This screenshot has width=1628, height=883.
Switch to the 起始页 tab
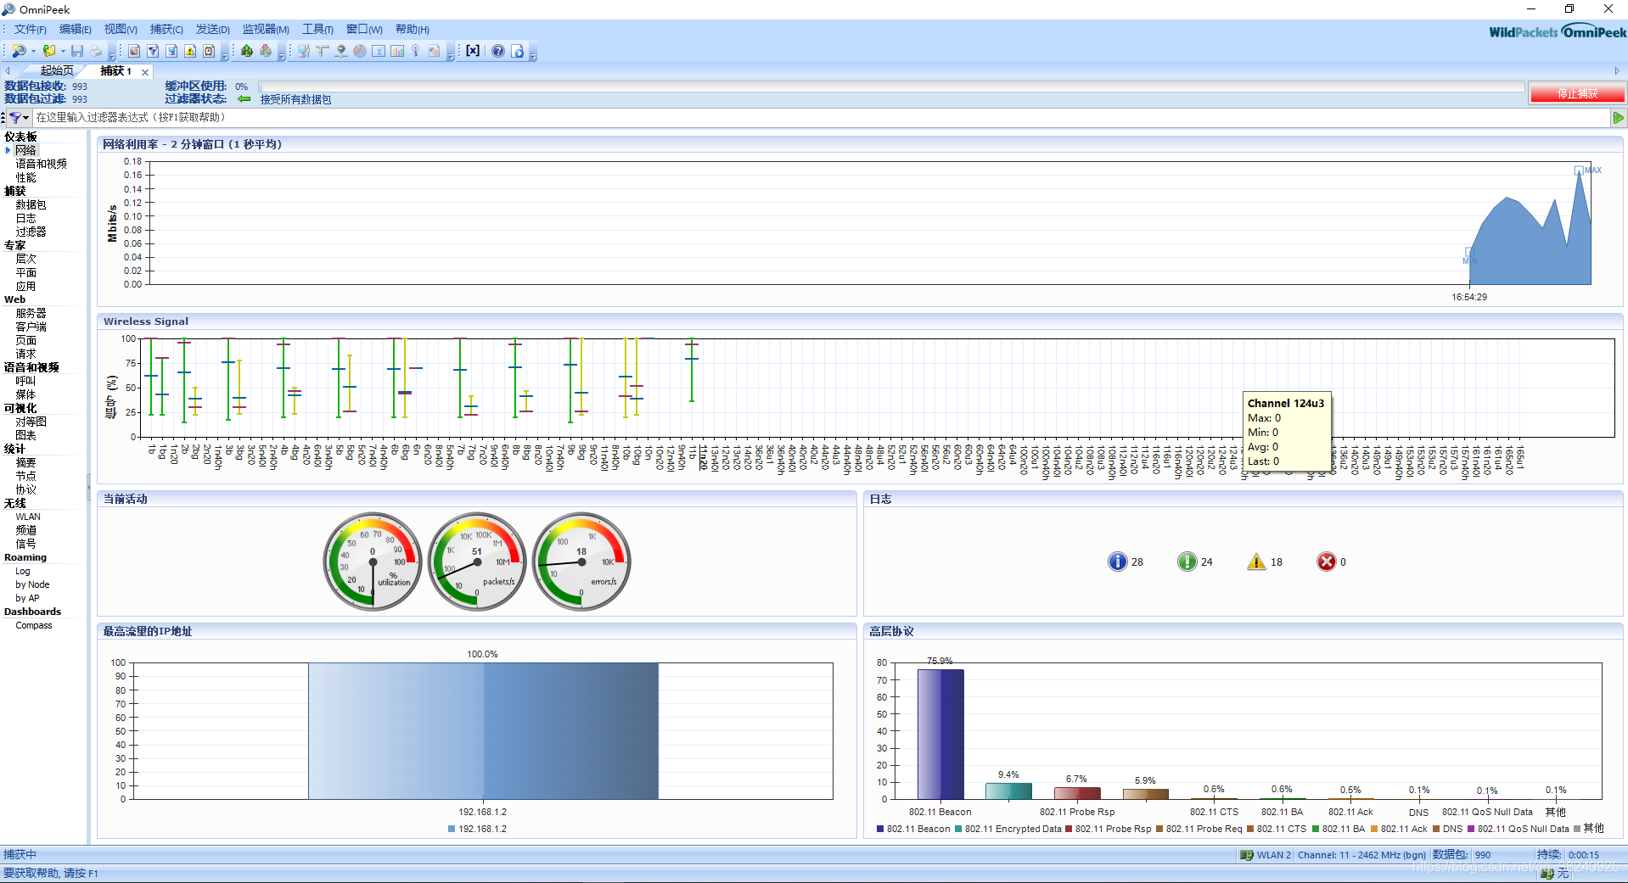pos(57,71)
